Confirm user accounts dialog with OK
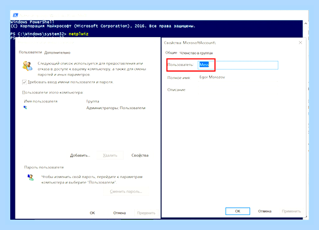Viewport: 319px width, 230px height. [x=92, y=213]
